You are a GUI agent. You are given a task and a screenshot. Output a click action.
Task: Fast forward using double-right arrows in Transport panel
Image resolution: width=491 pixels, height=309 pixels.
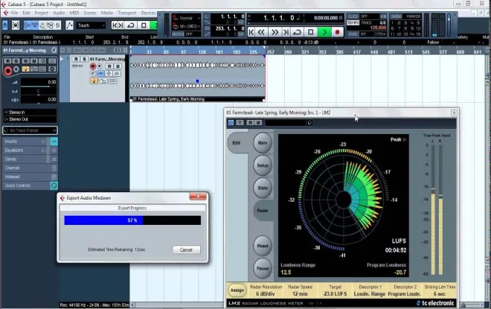(x=275, y=32)
